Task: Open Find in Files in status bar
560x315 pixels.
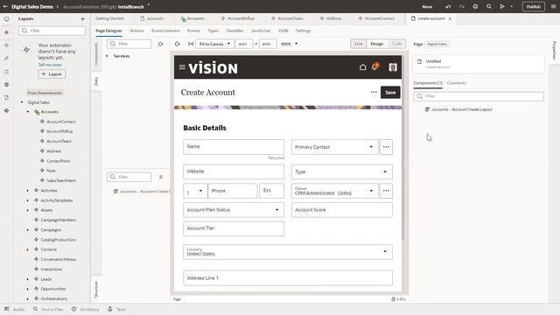Action: pos(48,309)
